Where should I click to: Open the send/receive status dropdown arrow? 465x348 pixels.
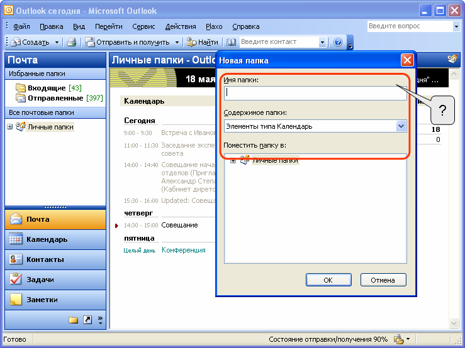(408, 339)
